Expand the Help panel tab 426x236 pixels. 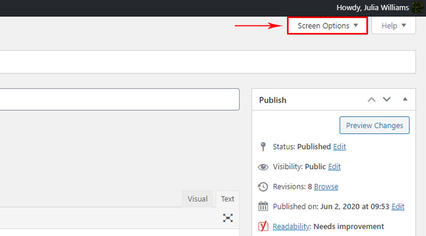[x=394, y=26]
